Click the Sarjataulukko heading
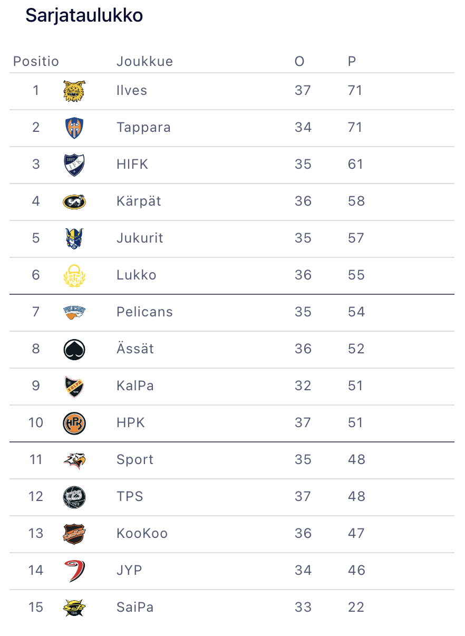 coord(84,16)
